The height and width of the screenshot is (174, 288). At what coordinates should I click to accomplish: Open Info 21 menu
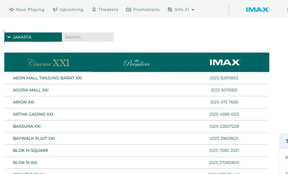(181, 10)
